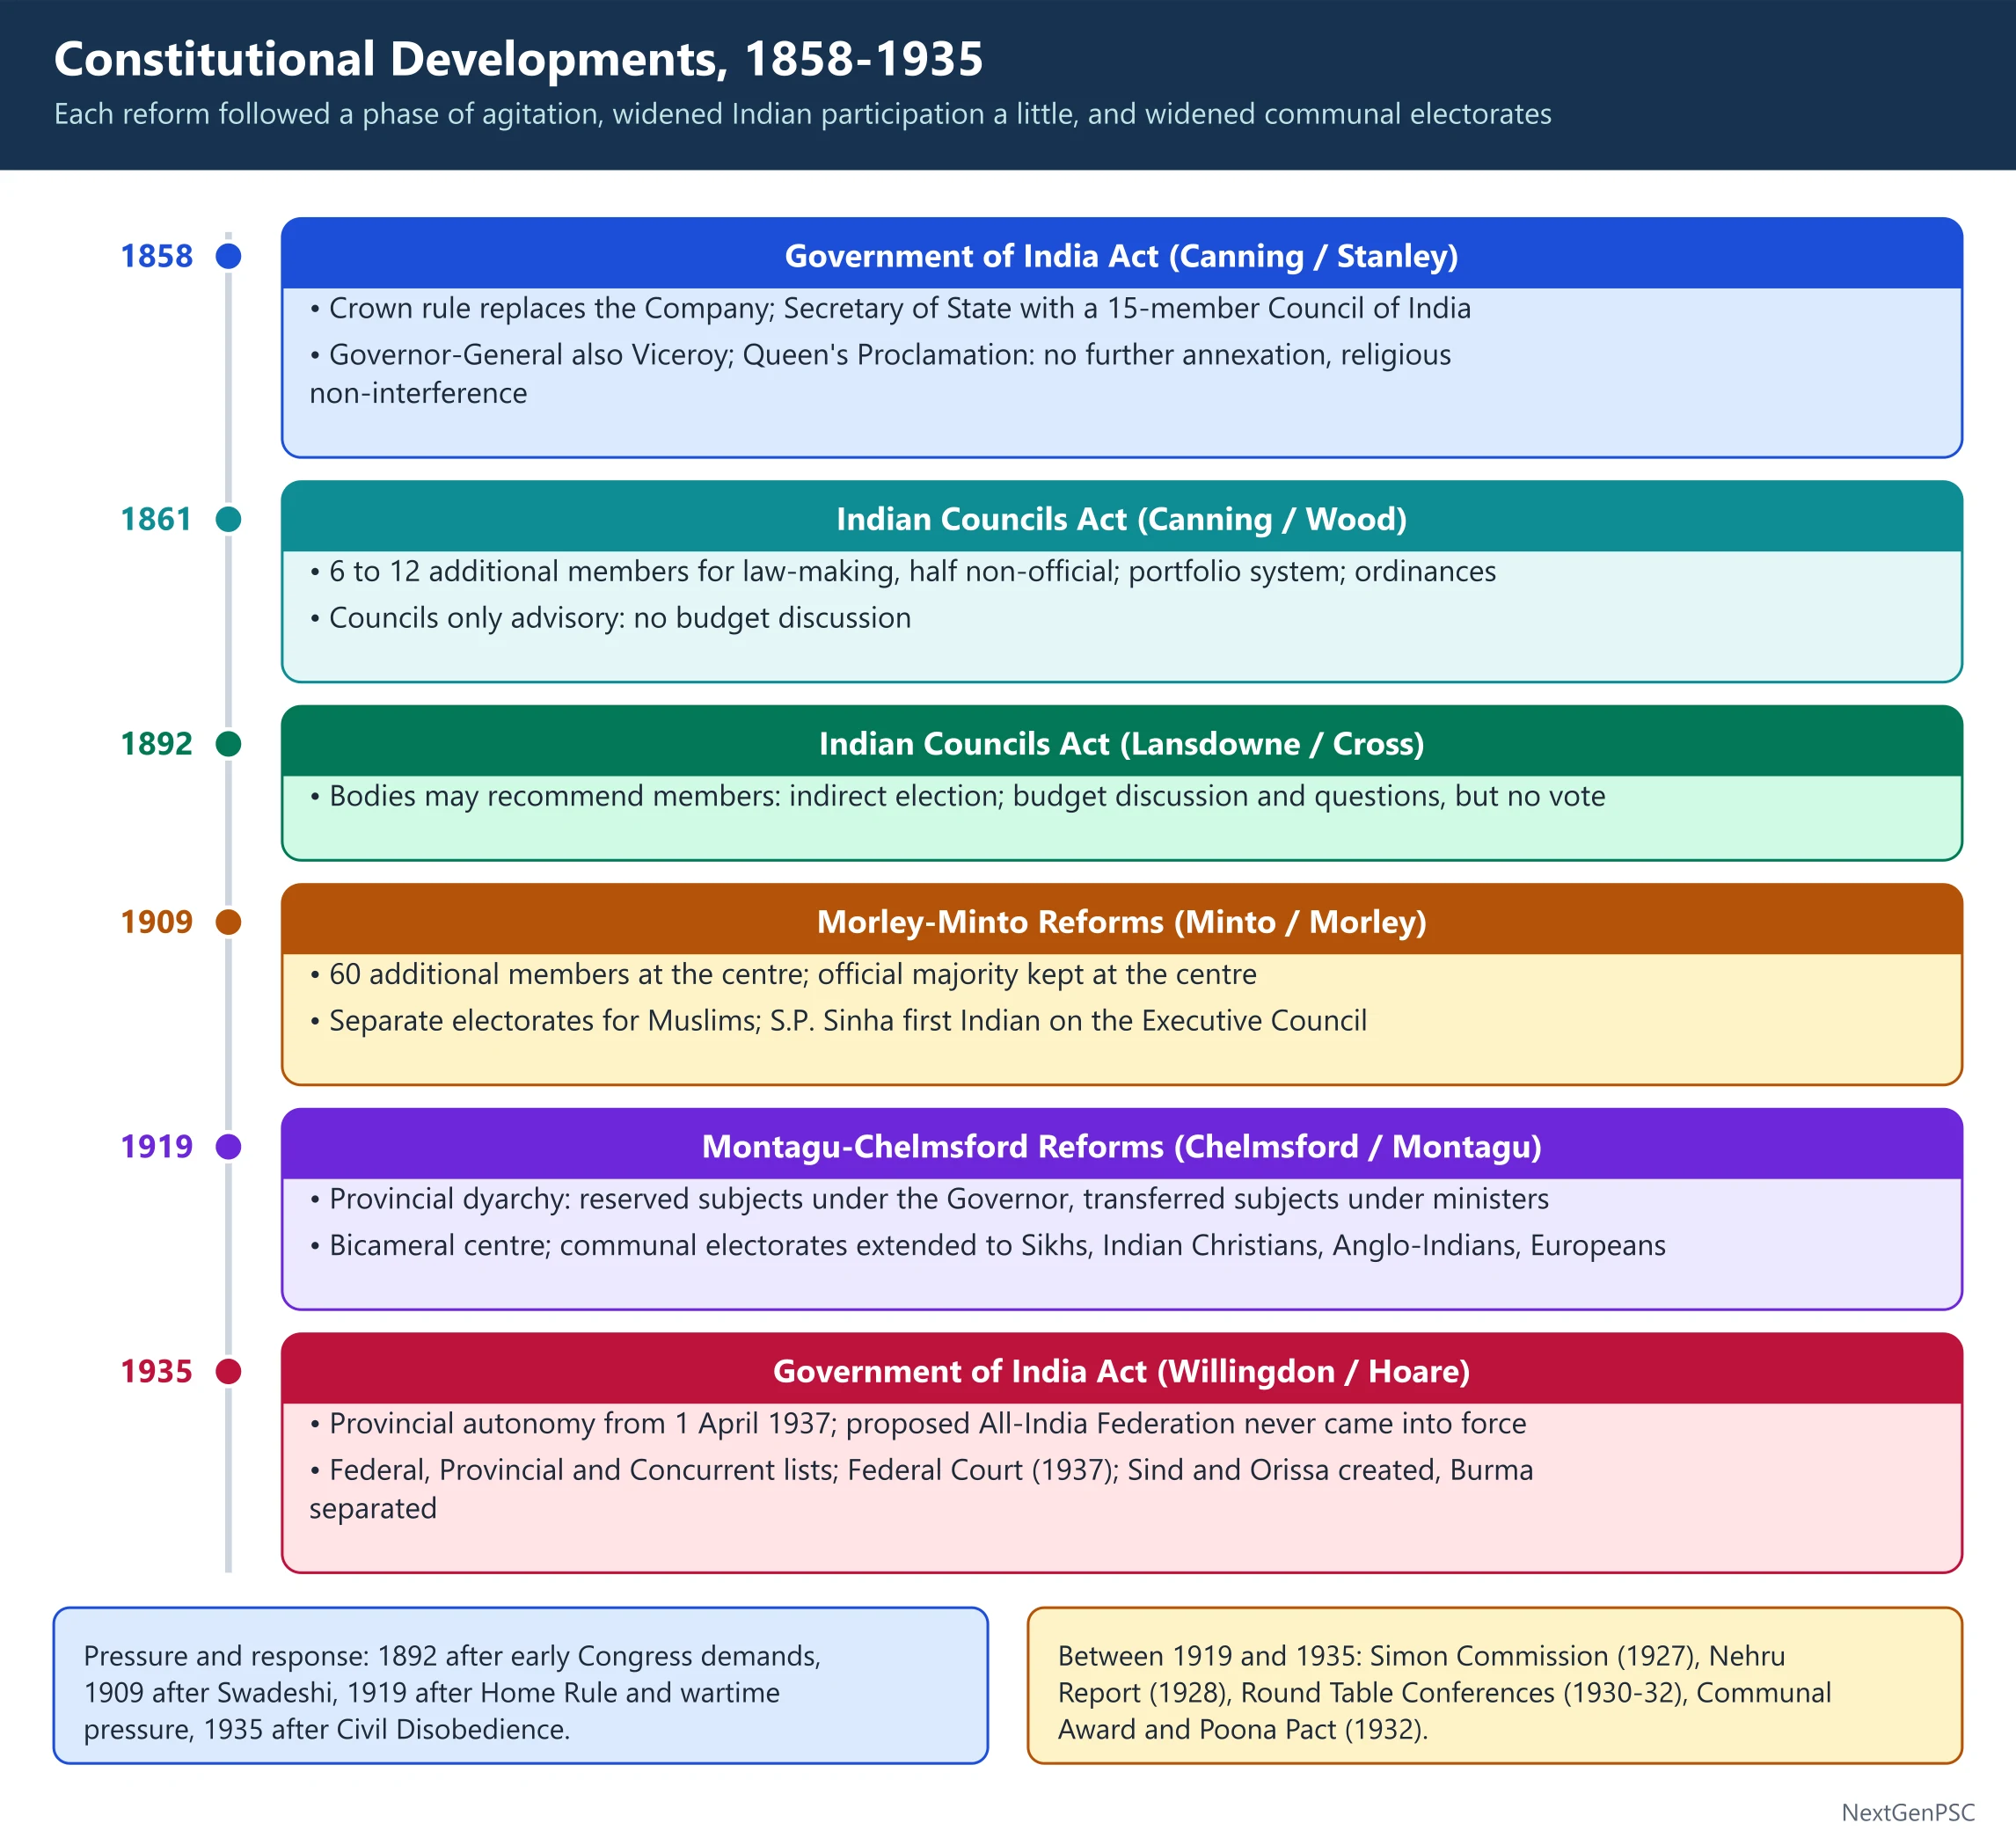Click the Indian Councils Act (Lansdowne / Cross) header

(1122, 742)
